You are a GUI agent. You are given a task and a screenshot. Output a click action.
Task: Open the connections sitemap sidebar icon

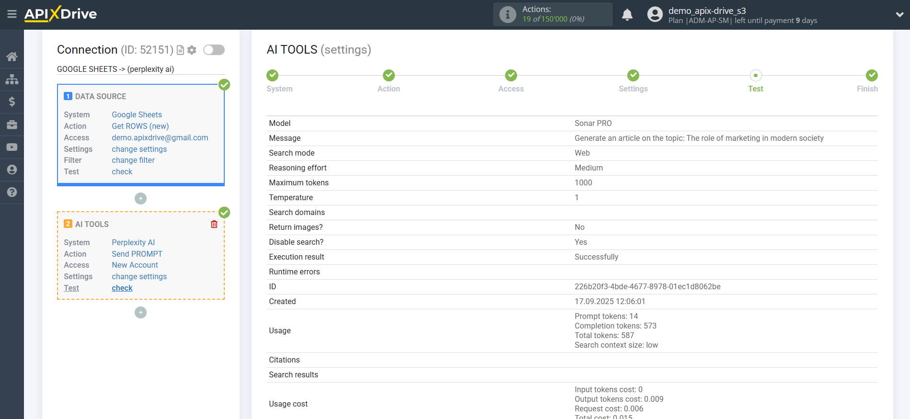(12, 79)
